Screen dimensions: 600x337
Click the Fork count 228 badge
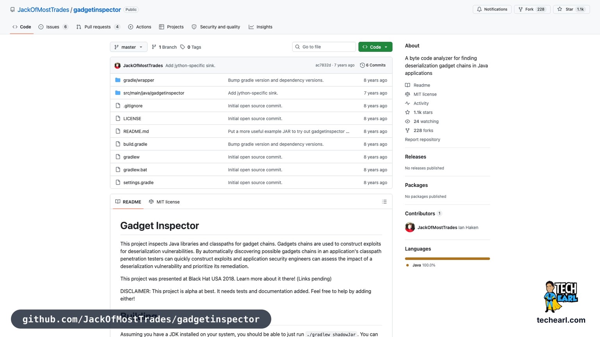click(x=541, y=9)
